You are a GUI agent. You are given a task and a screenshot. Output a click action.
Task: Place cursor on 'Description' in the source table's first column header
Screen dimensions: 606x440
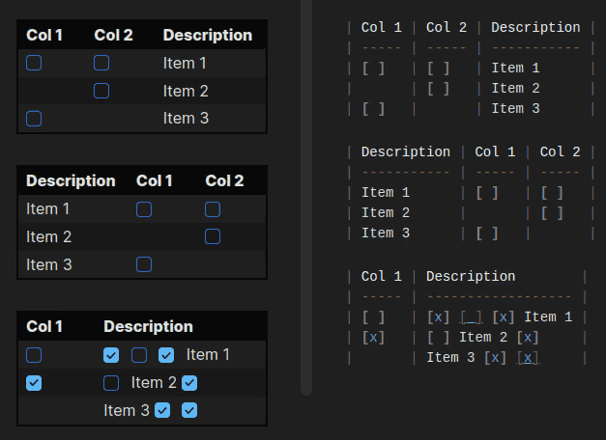[406, 151]
